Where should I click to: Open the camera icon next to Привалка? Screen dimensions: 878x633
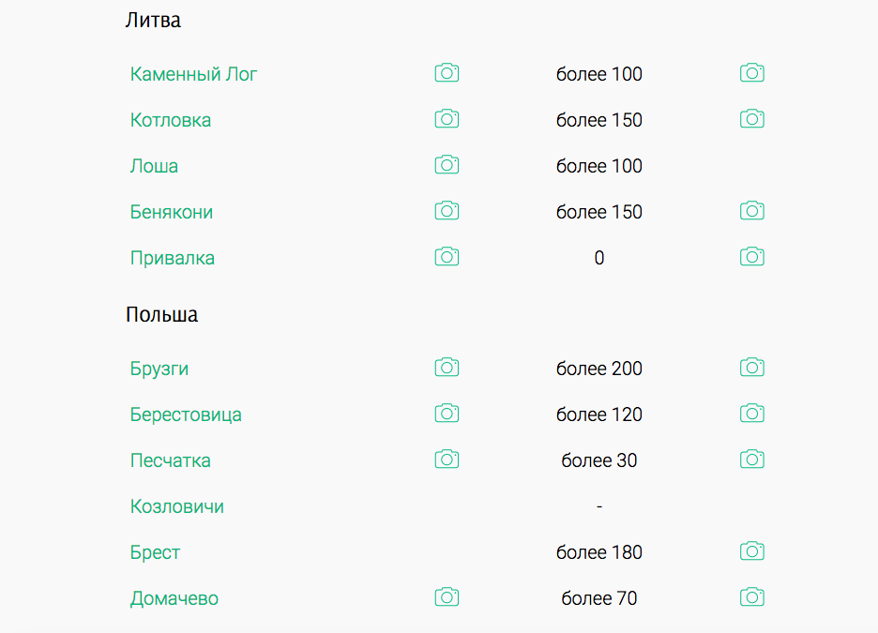(447, 257)
